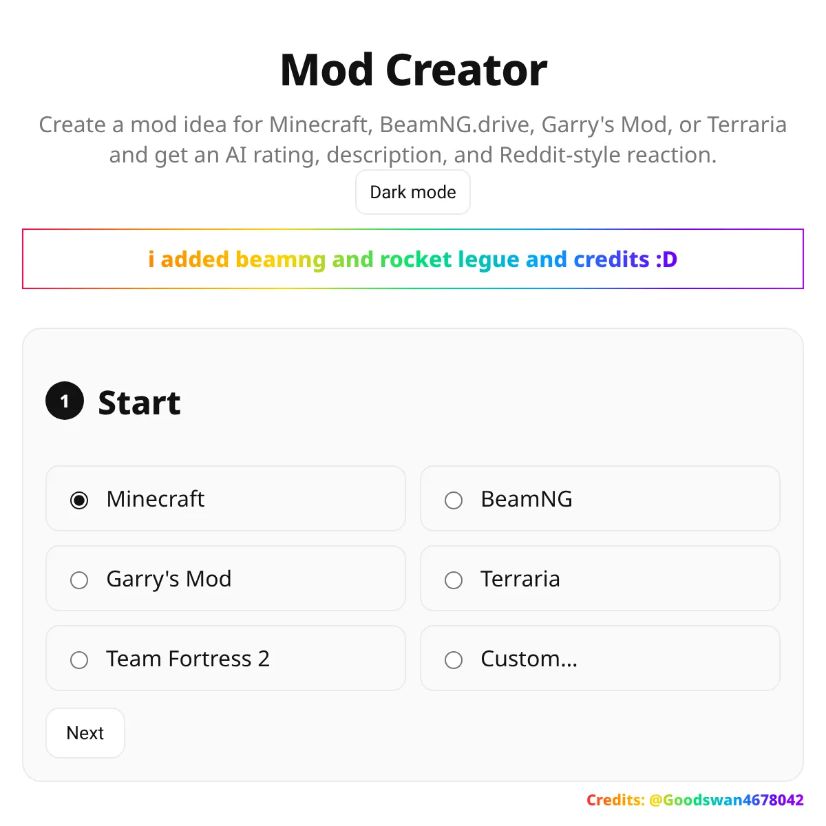Click the Team Fortress 2 label
826x826 pixels.
pyautogui.click(x=188, y=658)
